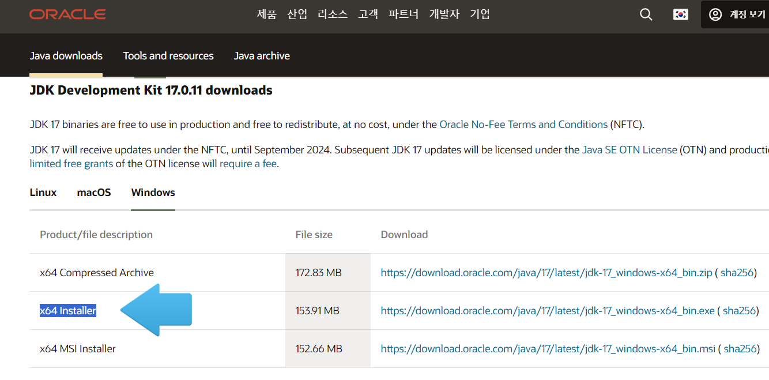Open the Java SE OTN License link
Viewport: 769px width, 380px height.
(629, 150)
